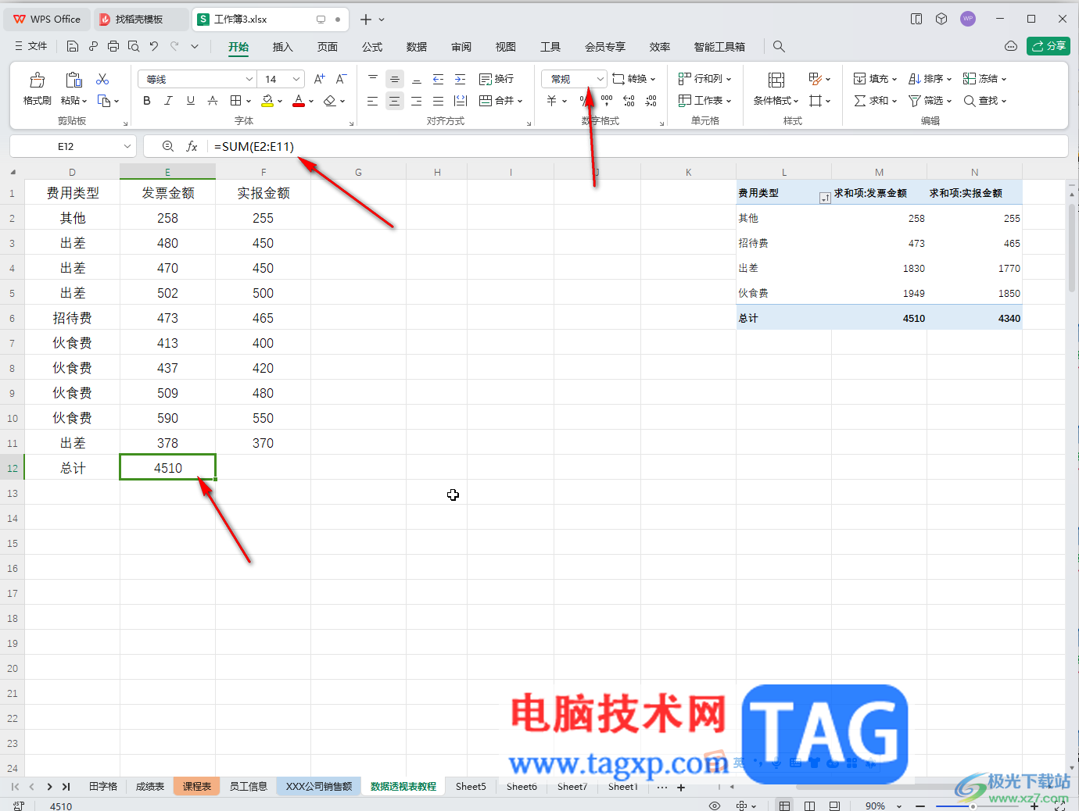Expand the Name Box dropdown for E12
1079x811 pixels.
pyautogui.click(x=127, y=146)
